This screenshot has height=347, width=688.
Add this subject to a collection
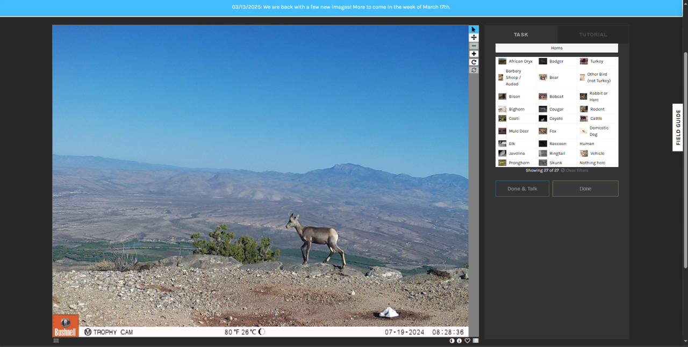coord(476,341)
